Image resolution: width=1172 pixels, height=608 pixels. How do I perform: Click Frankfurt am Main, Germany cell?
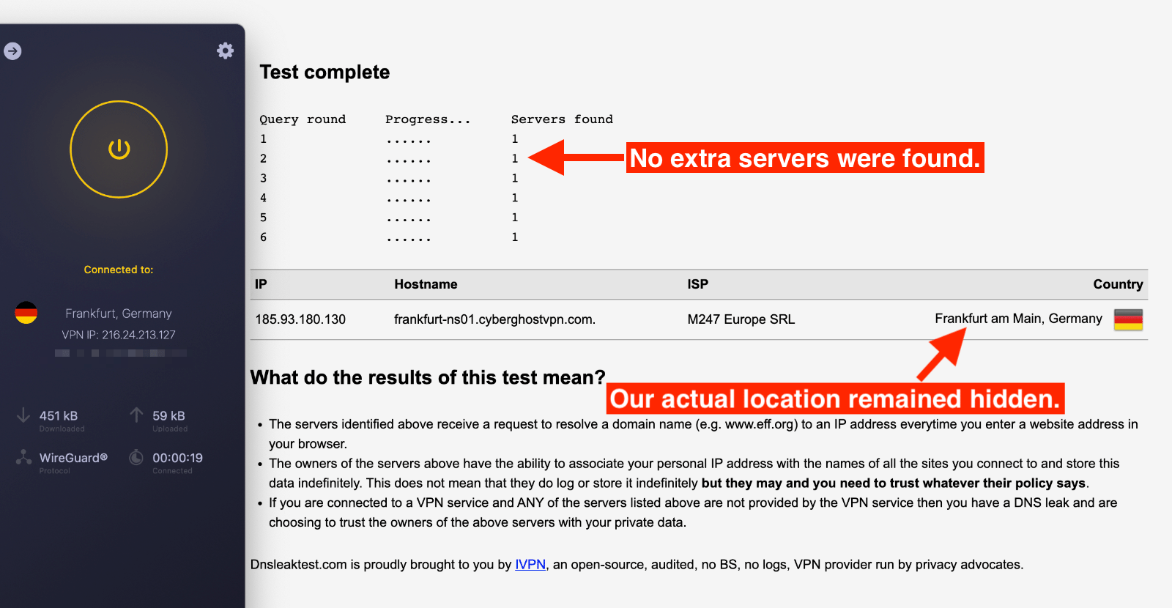1018,319
